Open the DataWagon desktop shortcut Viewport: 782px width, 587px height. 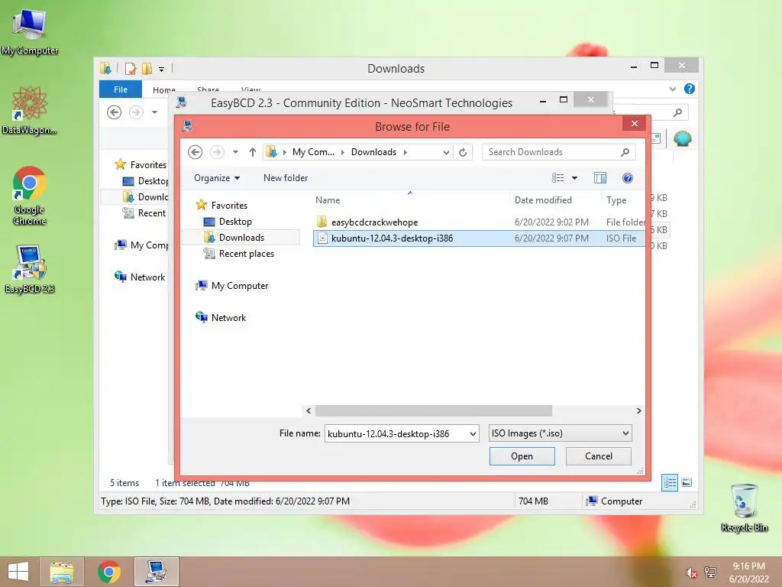[30, 111]
